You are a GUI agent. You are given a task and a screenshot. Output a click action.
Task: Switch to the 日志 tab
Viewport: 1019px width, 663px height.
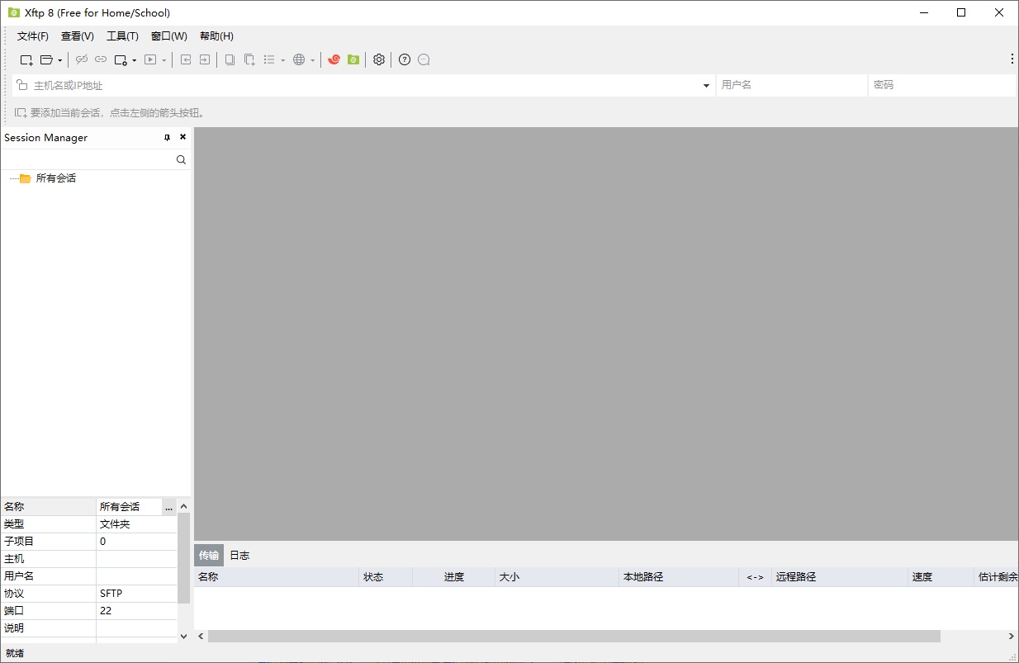coord(239,555)
